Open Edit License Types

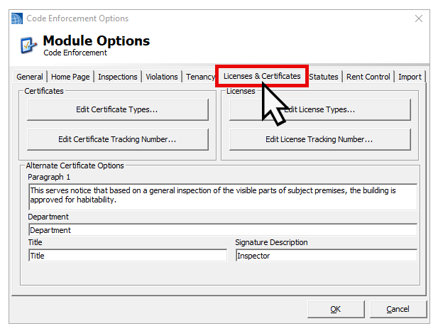[319, 109]
